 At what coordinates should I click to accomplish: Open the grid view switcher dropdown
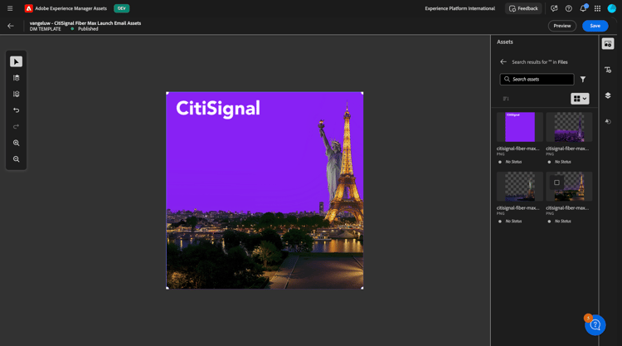coord(580,99)
